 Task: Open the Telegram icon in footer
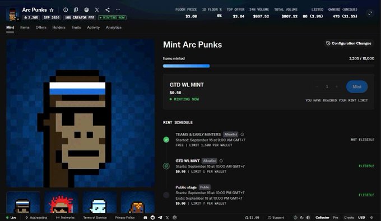click(160, 218)
